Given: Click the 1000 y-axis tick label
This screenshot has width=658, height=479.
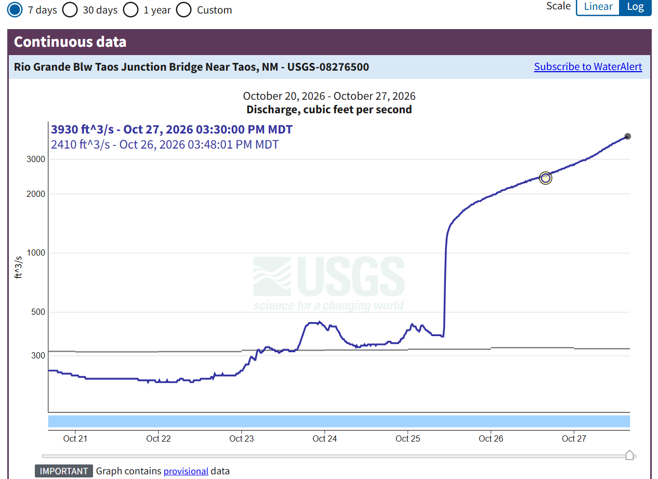Looking at the screenshot, I should (x=36, y=253).
